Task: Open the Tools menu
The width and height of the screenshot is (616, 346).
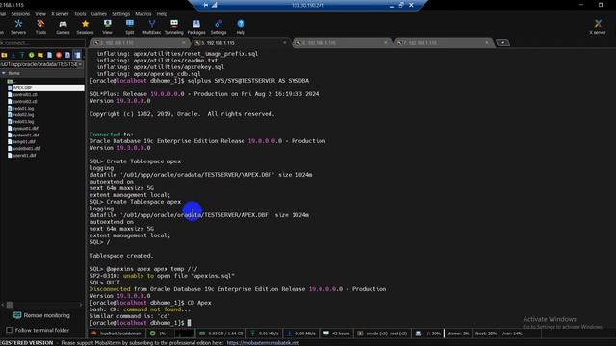Action: tap(80, 13)
